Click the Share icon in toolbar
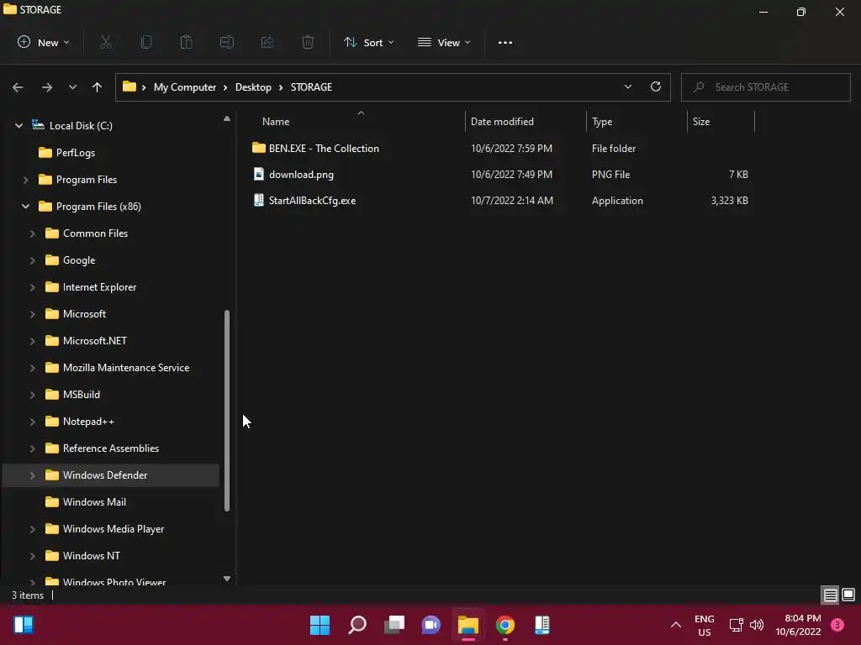Image resolution: width=861 pixels, height=645 pixels. point(267,42)
